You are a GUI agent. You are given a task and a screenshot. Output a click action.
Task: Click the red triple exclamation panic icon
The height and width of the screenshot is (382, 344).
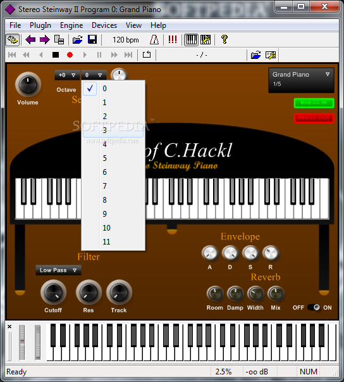173,39
